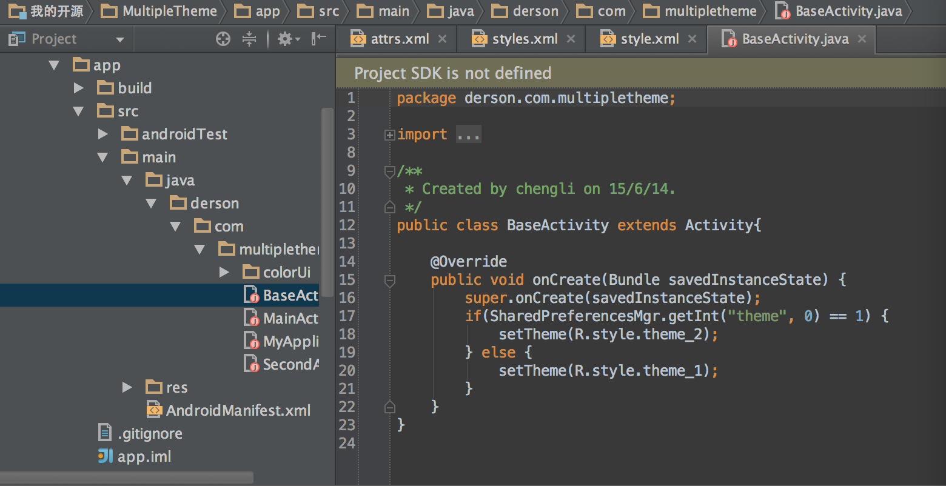The image size is (946, 486).
Task: Hide the Project tool window
Action: click(x=319, y=39)
